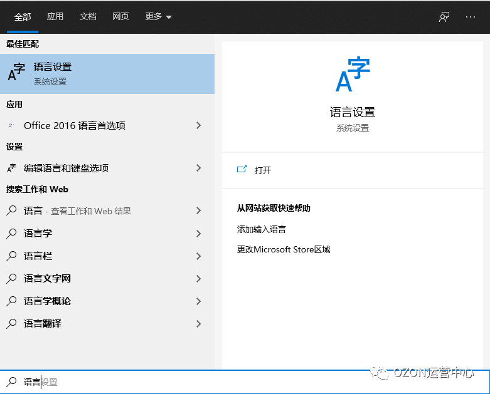490x394 pixels.
Task: Click the icon beside 编辑语言和键盘选项
Action: [x=11, y=168]
